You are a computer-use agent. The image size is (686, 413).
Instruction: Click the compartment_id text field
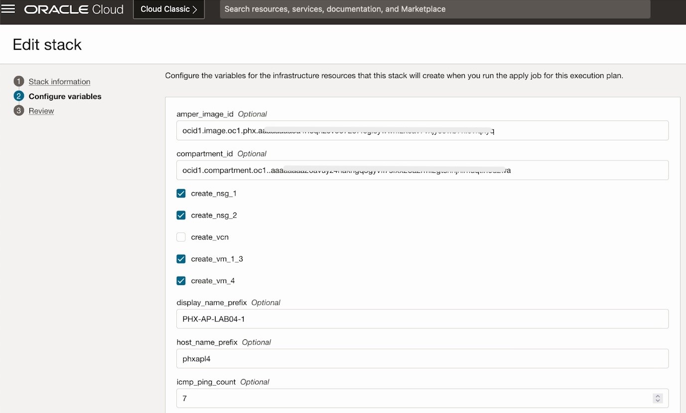click(422, 170)
